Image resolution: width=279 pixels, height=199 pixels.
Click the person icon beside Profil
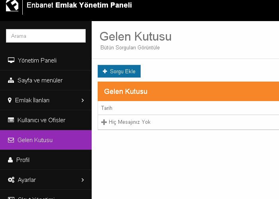(x=10, y=160)
